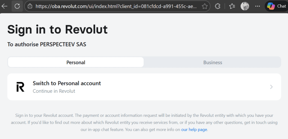The width and height of the screenshot is (288, 139).
Task: Star this page as a favorite
Action: tap(205, 6)
